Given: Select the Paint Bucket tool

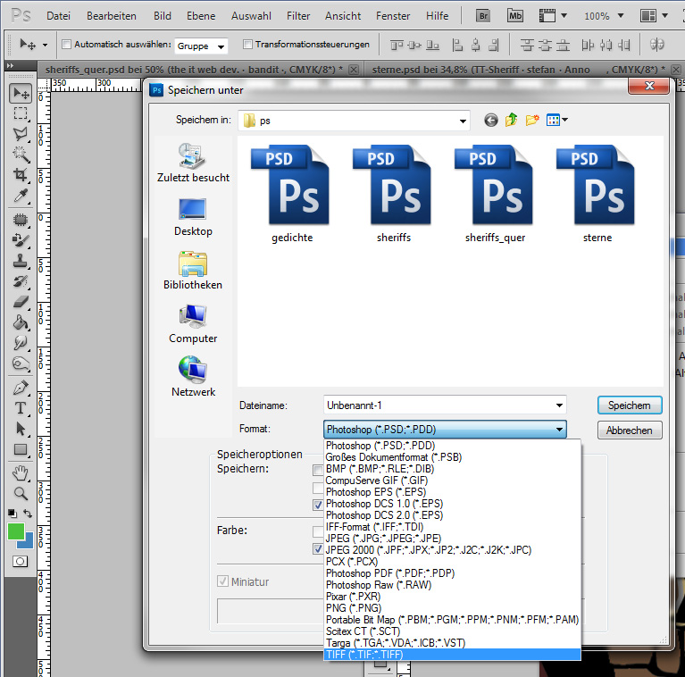Looking at the screenshot, I should click(x=21, y=322).
